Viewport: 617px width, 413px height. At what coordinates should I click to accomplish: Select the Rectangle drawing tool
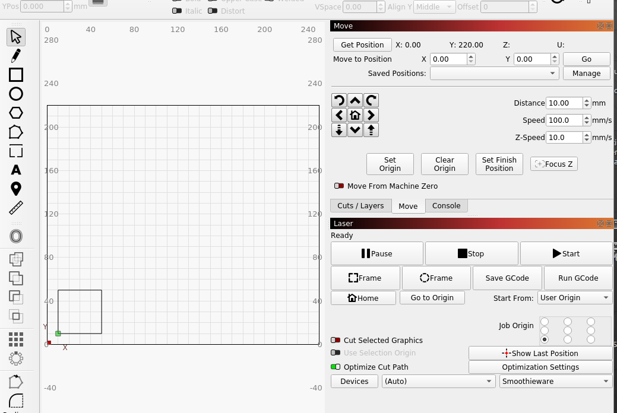click(15, 75)
